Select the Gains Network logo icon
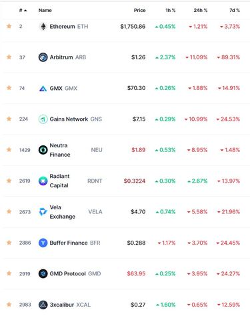This screenshot has height=320, width=250. pyautogui.click(x=43, y=119)
